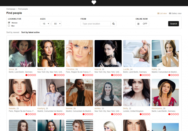Click the name link Betty

pyautogui.click(x=125, y=108)
